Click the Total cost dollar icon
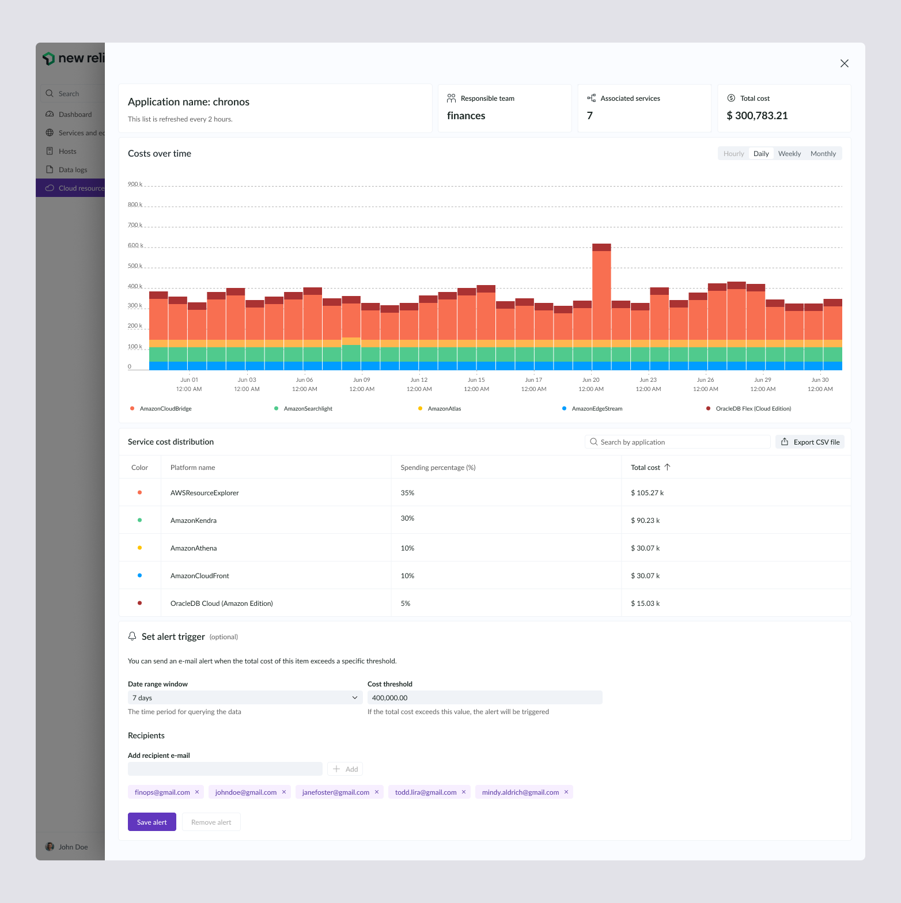901x903 pixels. coord(731,98)
